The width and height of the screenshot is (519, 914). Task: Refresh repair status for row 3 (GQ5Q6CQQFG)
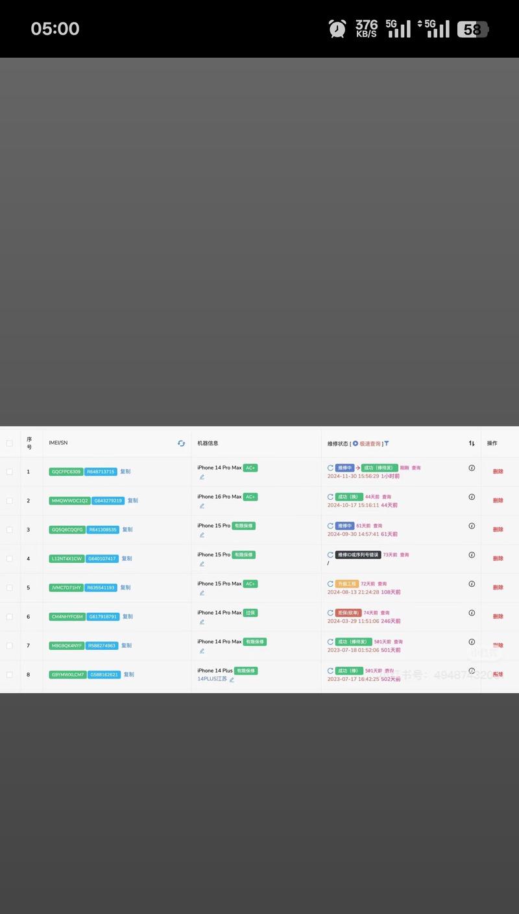click(x=330, y=526)
